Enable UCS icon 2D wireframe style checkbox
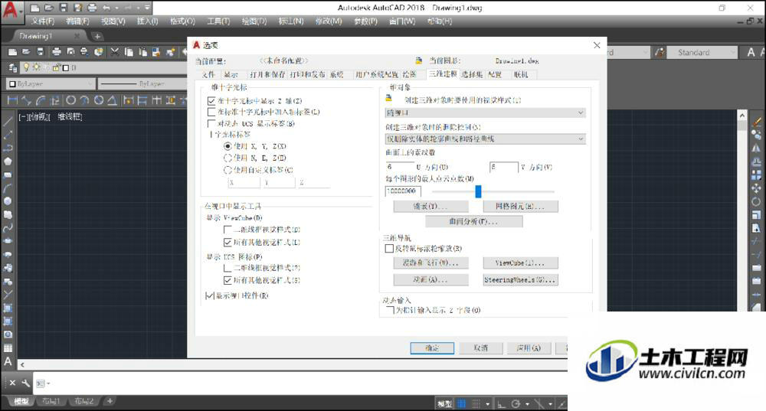Screen dimensions: 766x411 coord(228,268)
